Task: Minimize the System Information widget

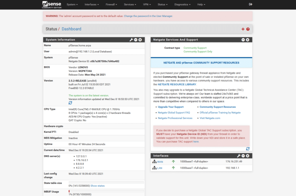Action: point(136,40)
